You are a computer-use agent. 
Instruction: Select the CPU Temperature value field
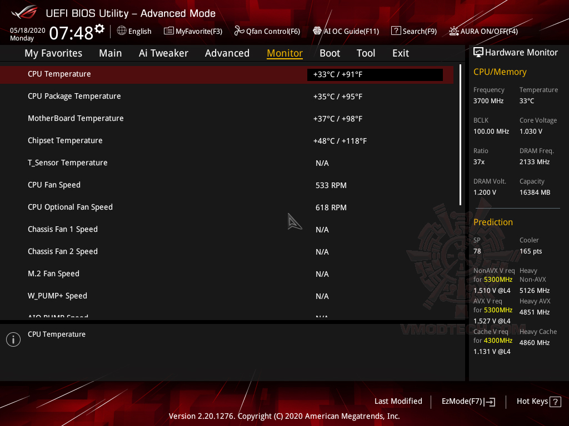375,75
